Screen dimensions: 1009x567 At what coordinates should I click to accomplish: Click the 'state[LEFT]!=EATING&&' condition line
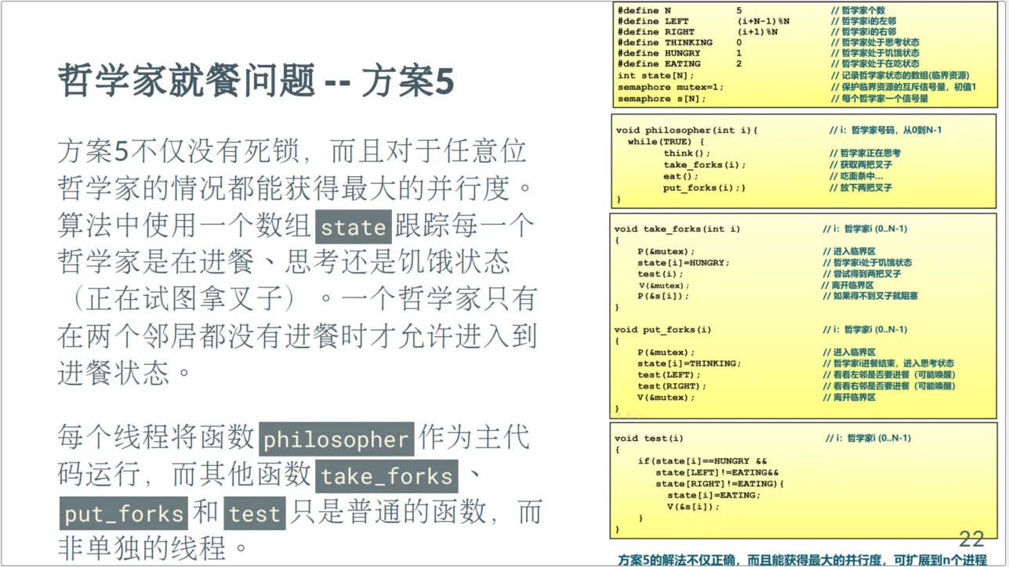tap(717, 473)
